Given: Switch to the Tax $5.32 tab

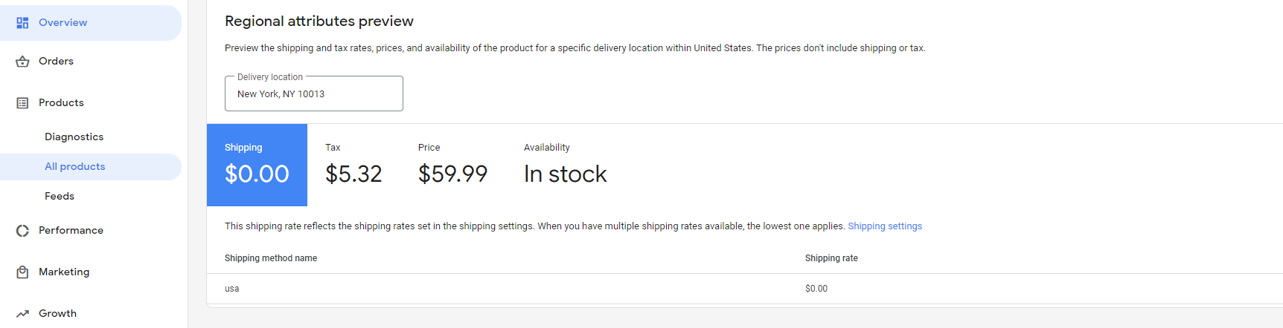Looking at the screenshot, I should pyautogui.click(x=353, y=165).
